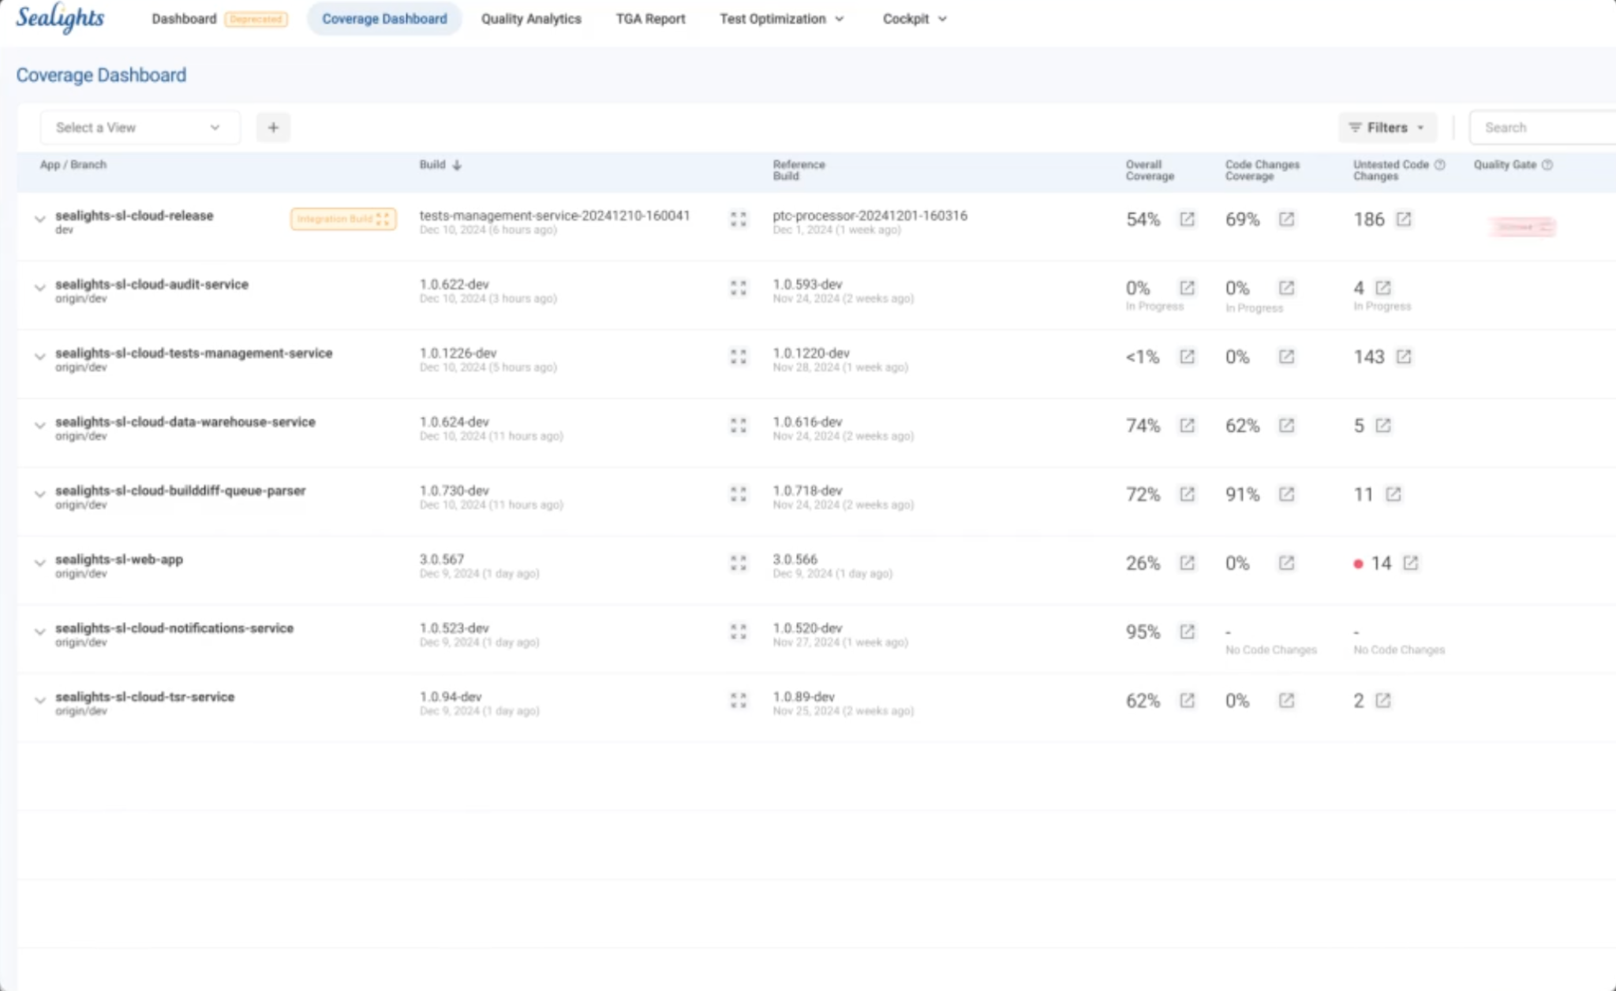Click build 1.0.624-dev text
Screen dimensions: 1616x991
pyautogui.click(x=454, y=423)
